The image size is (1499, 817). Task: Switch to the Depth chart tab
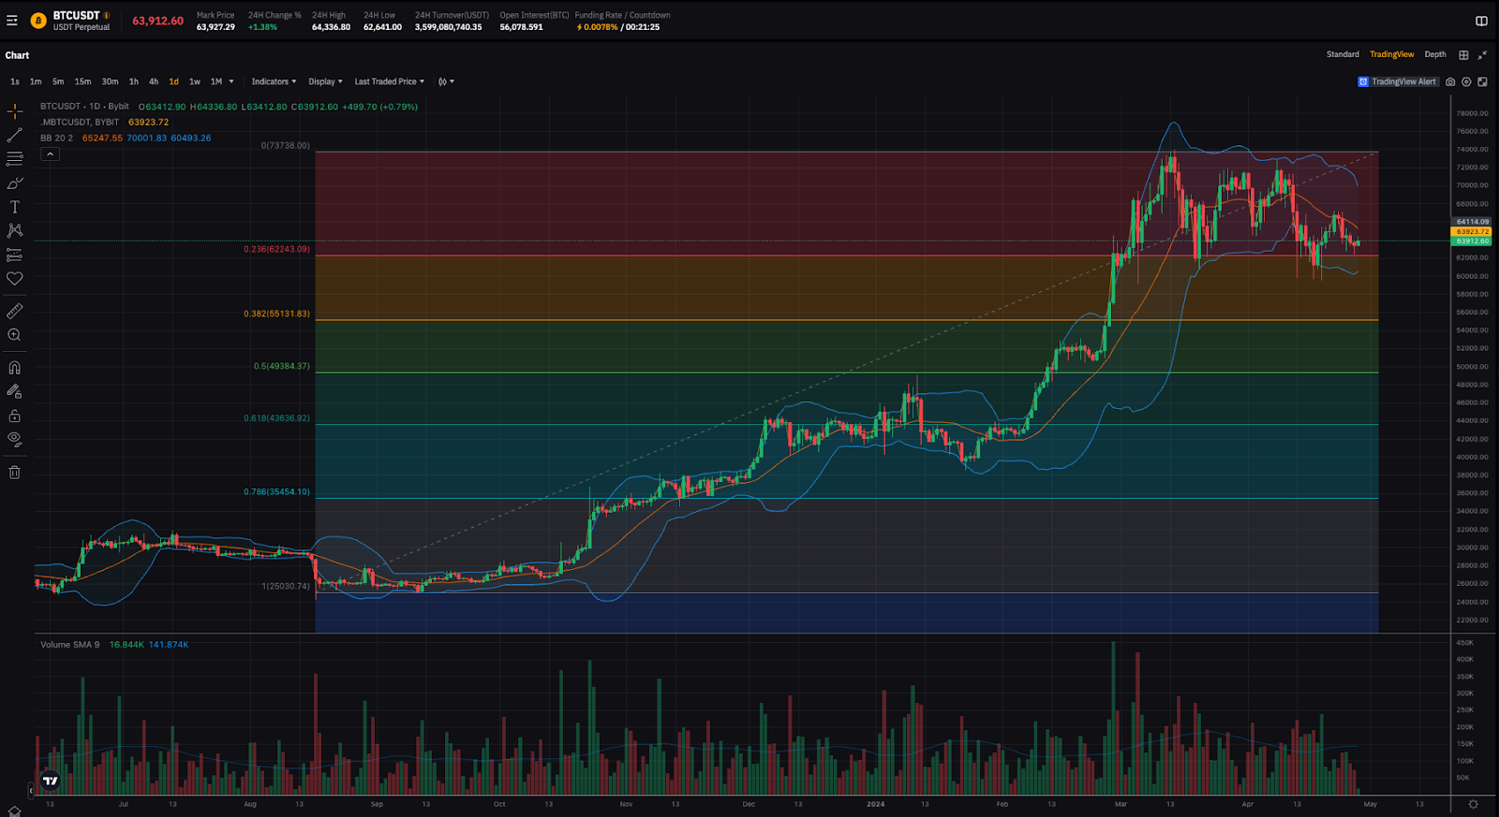(1435, 54)
